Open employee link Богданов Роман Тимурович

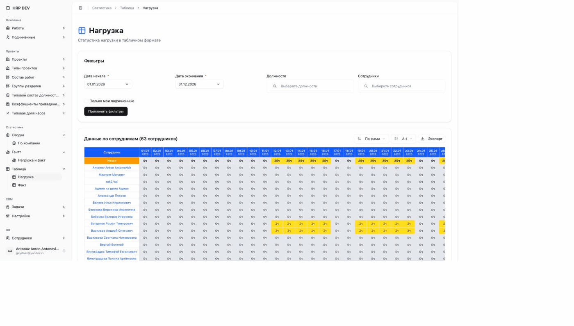112,224
